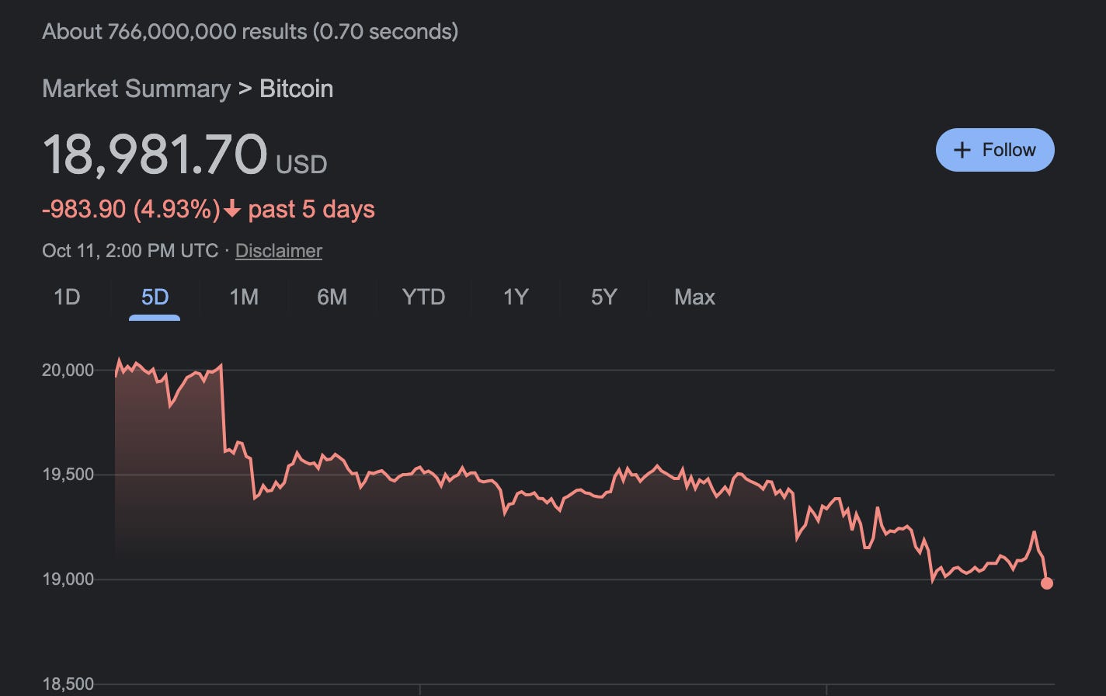Open the Max time range
The image size is (1106, 696).
[694, 297]
